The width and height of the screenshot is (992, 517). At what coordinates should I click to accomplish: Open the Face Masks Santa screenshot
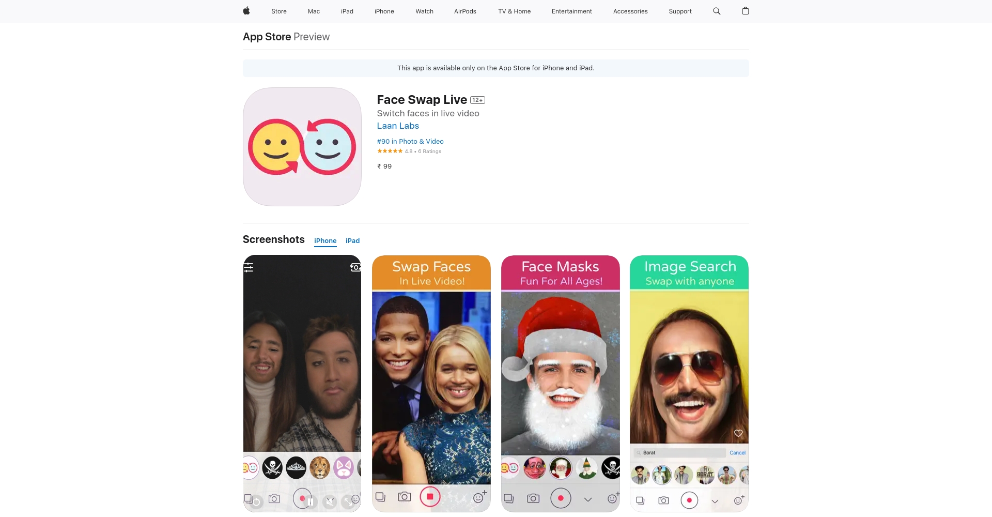561,384
